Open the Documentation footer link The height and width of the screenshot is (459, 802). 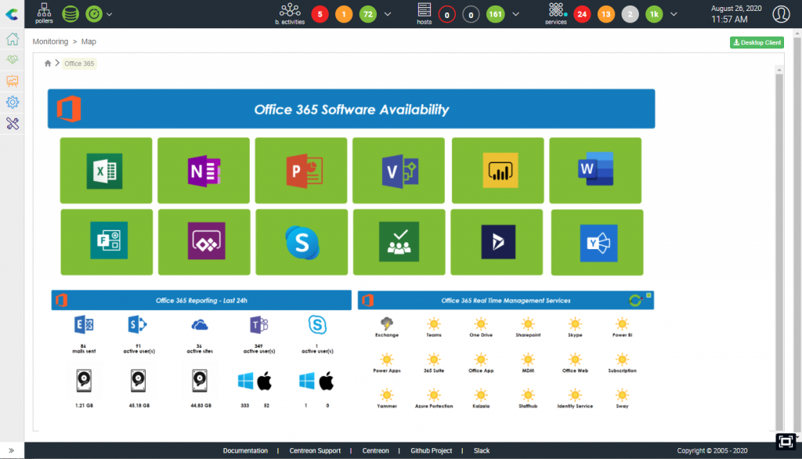tap(245, 451)
